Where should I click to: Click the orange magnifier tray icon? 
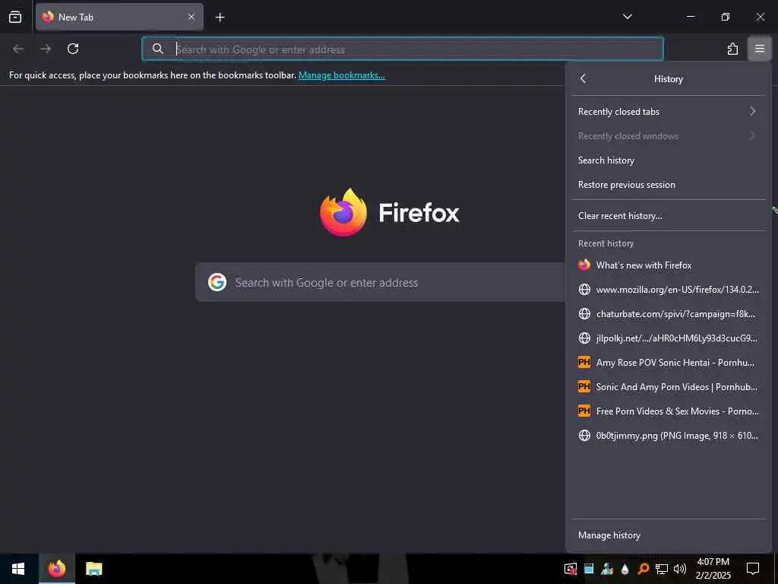pos(643,569)
